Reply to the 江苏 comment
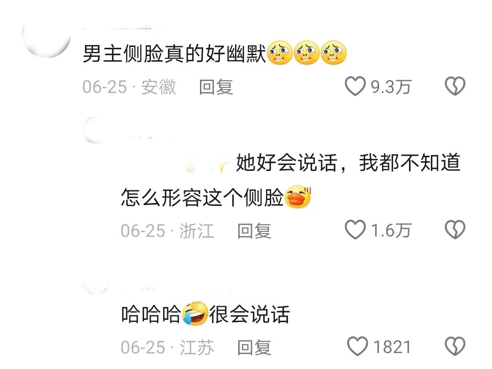The width and height of the screenshot is (492, 369). click(x=254, y=347)
